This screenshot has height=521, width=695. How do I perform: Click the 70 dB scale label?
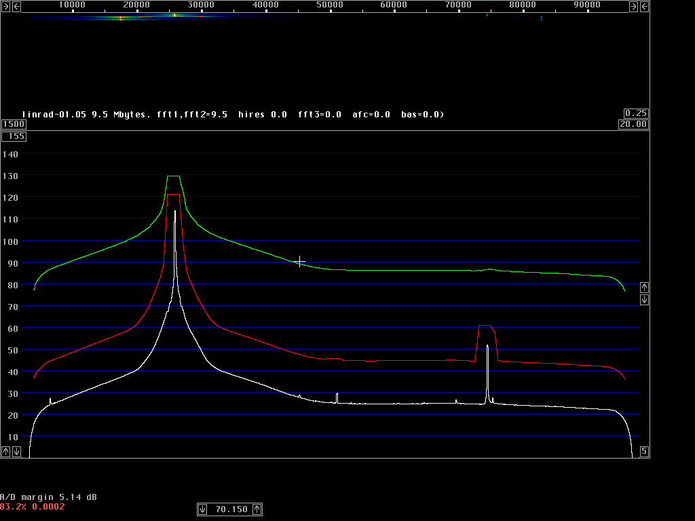point(13,307)
